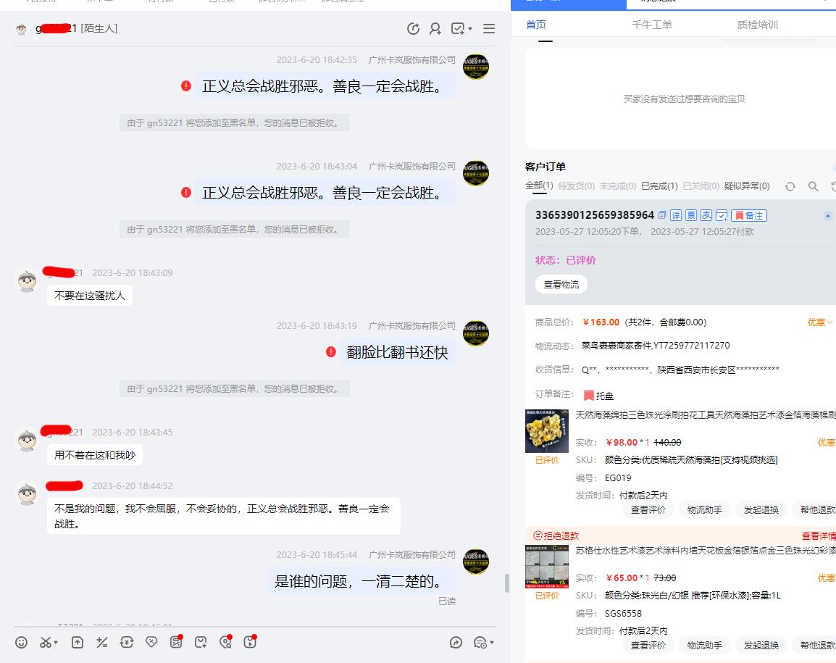Screen dimensions: 836x663
Task: Open the price adjustment (+/-) tool
Action: (x=101, y=642)
